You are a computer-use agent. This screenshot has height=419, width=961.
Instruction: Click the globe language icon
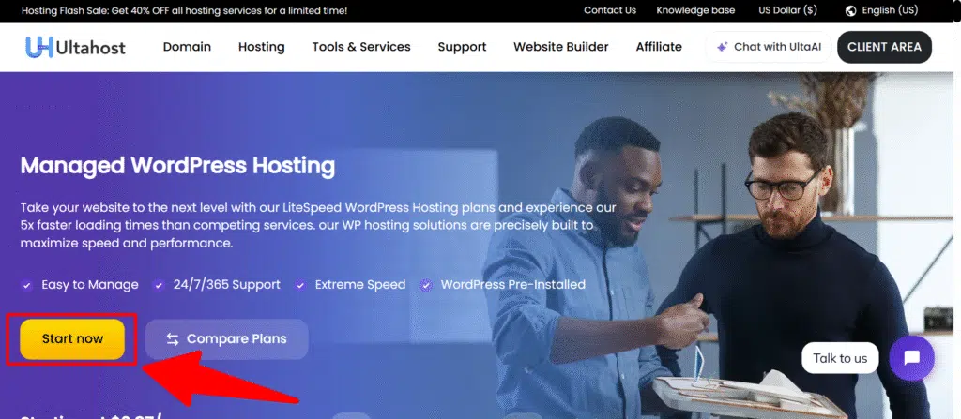point(850,10)
